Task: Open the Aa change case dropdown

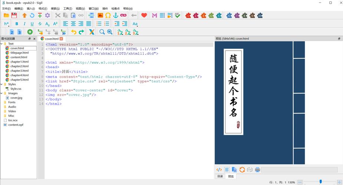Action: (x=135, y=24)
